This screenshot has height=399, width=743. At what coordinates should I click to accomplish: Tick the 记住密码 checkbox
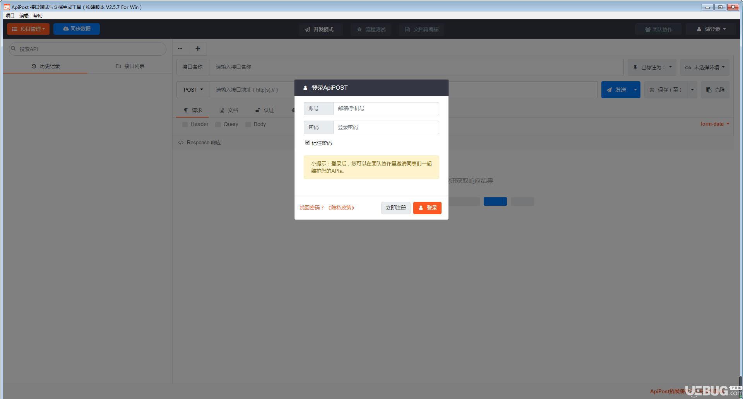pos(308,143)
